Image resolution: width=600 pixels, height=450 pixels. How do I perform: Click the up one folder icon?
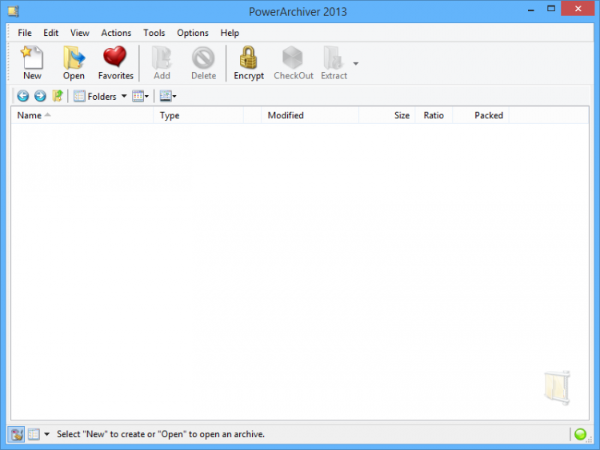pyautogui.click(x=58, y=96)
